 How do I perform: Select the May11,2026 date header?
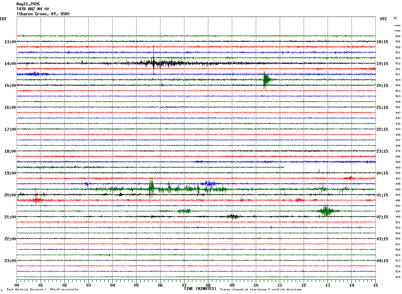pyautogui.click(x=28, y=4)
